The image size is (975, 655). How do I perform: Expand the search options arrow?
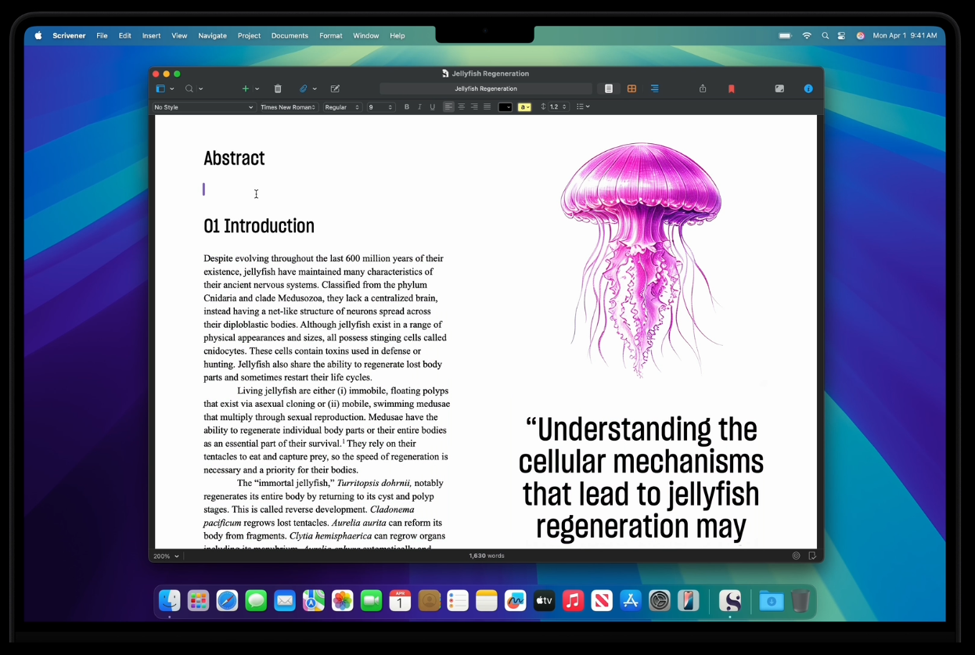201,89
